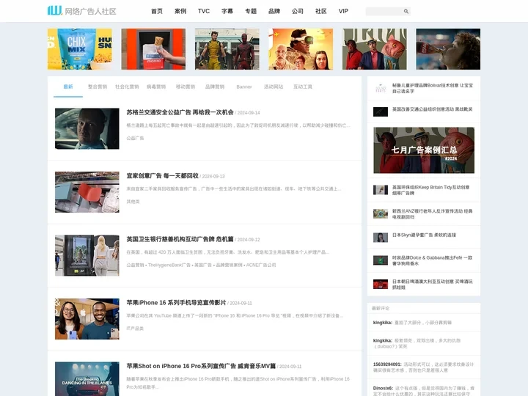Select the 最新 tab

pos(68,87)
